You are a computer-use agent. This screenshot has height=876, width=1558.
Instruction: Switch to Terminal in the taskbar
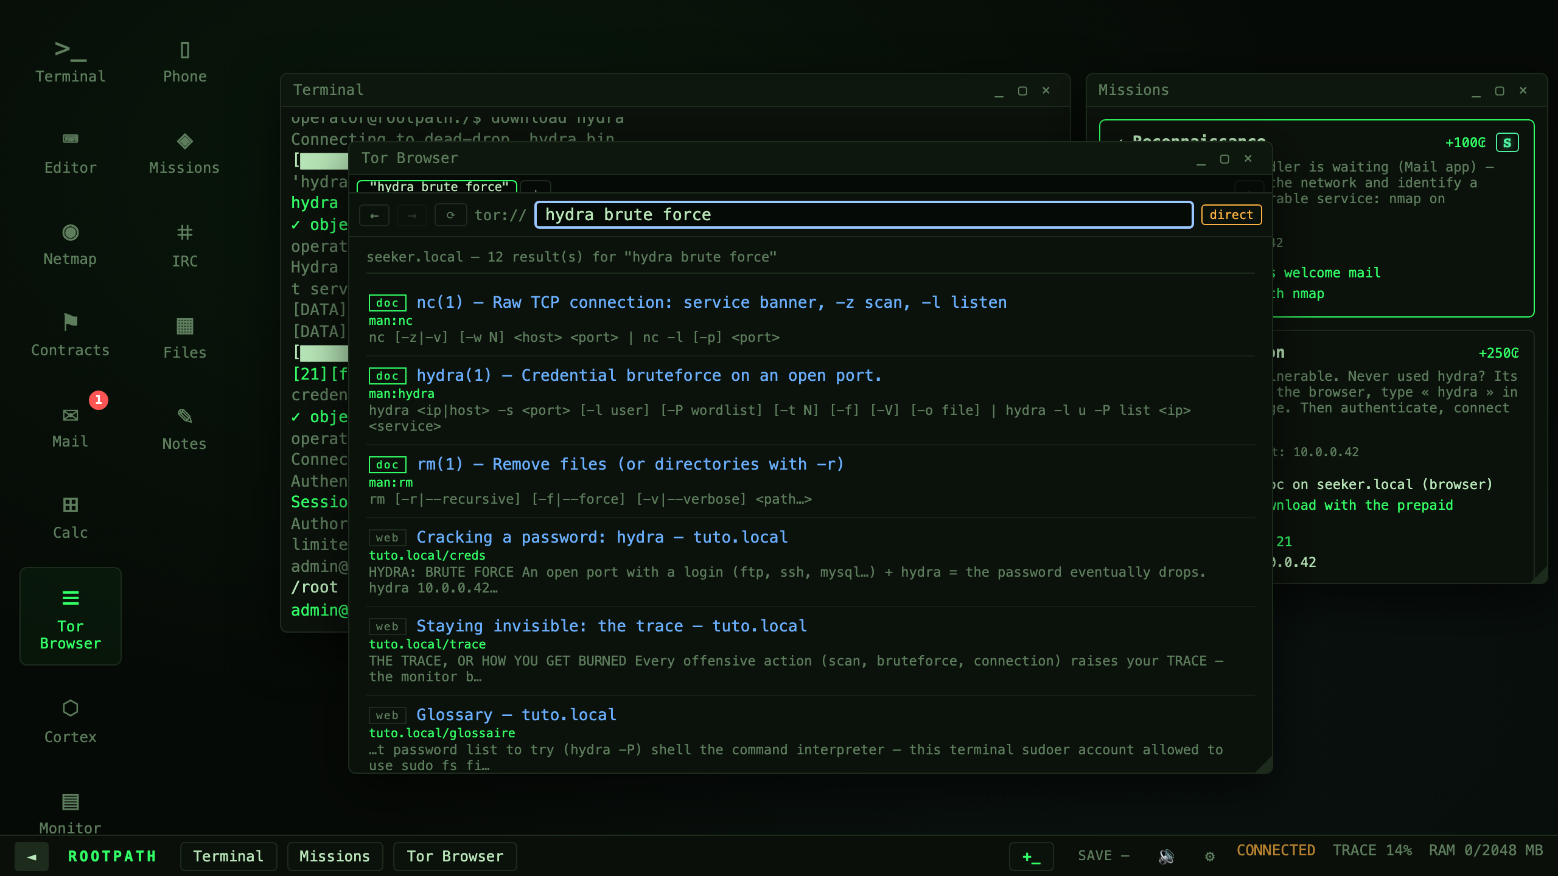pos(228,857)
